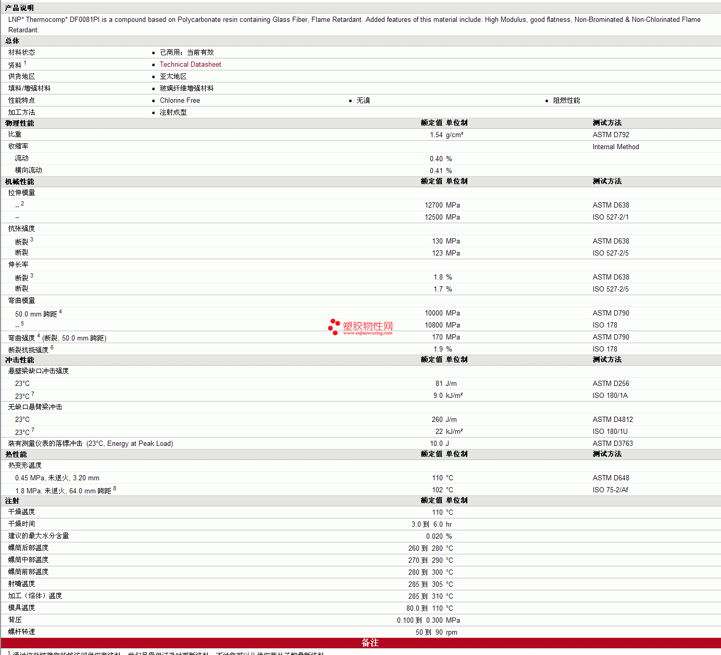Click the Chlorine Free feature
The width and height of the screenshot is (721, 655).
(x=180, y=100)
